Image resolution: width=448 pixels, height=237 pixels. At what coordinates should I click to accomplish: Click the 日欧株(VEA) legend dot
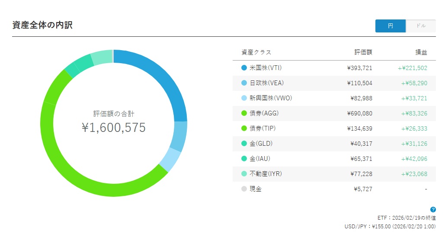tap(244, 83)
